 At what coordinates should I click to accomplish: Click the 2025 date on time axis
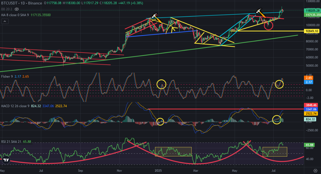click(x=158, y=171)
